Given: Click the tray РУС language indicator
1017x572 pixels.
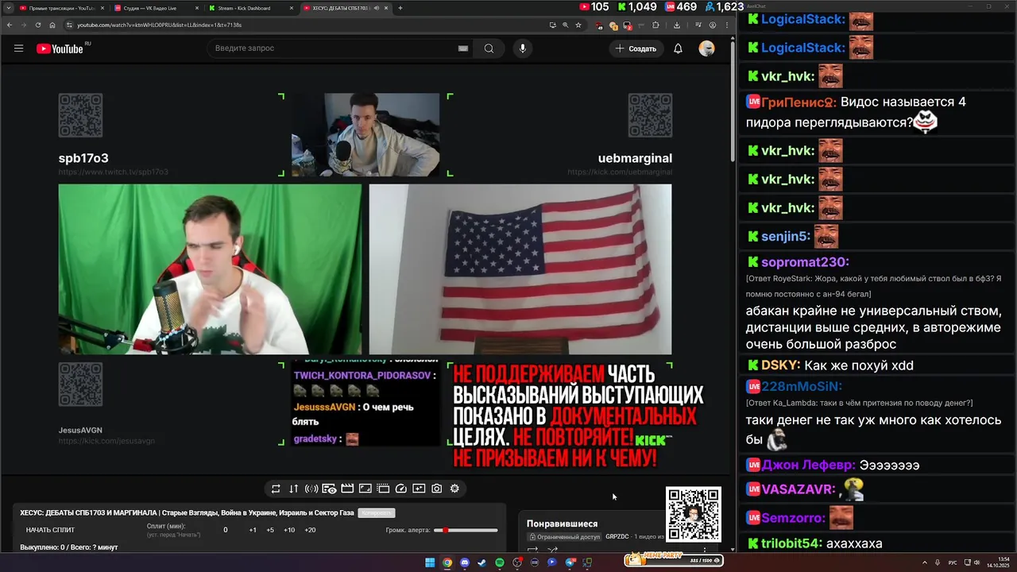Looking at the screenshot, I should (953, 562).
